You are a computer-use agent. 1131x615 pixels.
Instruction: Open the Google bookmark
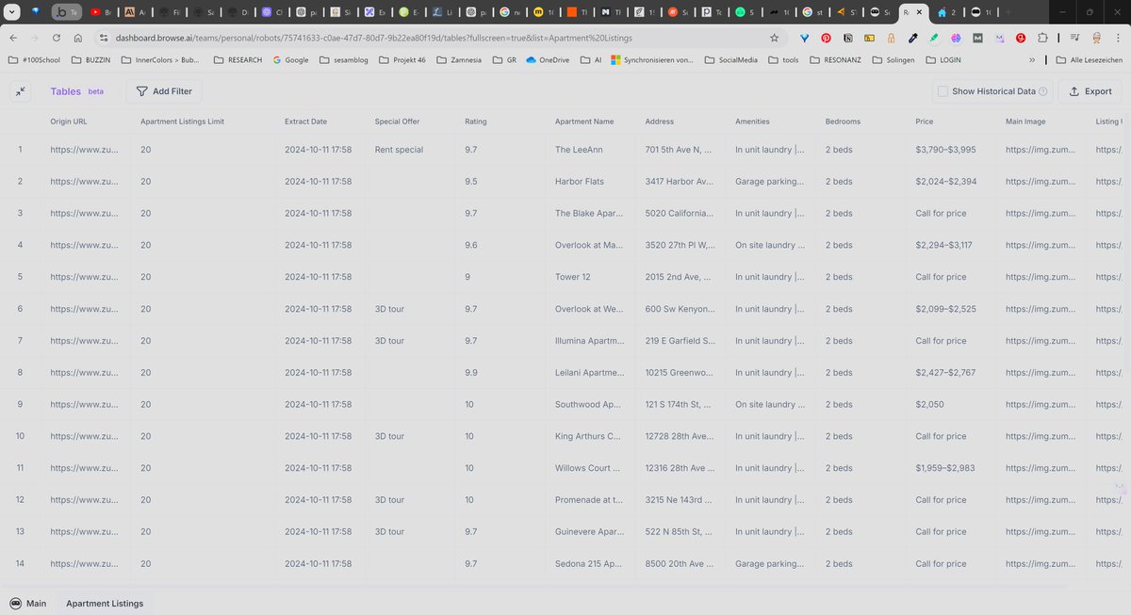(290, 59)
